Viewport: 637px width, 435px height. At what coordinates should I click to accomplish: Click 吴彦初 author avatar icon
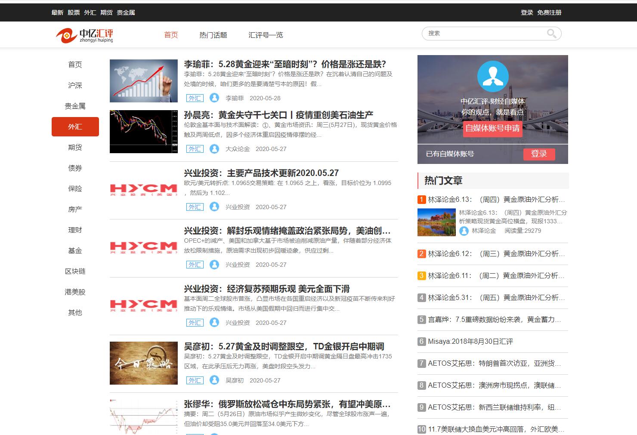[214, 380]
